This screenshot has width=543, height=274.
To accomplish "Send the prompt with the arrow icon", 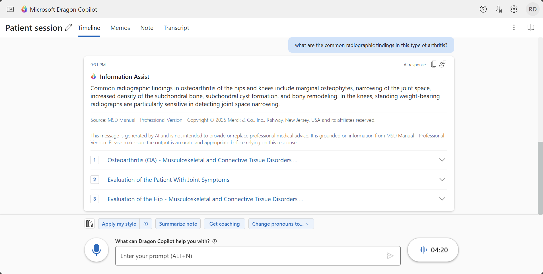I will point(390,256).
